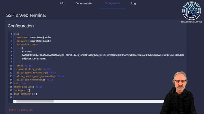Image resolution: width=204 pixels, height=114 pixels.
Task: Click the Smart Home Junkie logo
Action: pyautogui.click(x=192, y=11)
